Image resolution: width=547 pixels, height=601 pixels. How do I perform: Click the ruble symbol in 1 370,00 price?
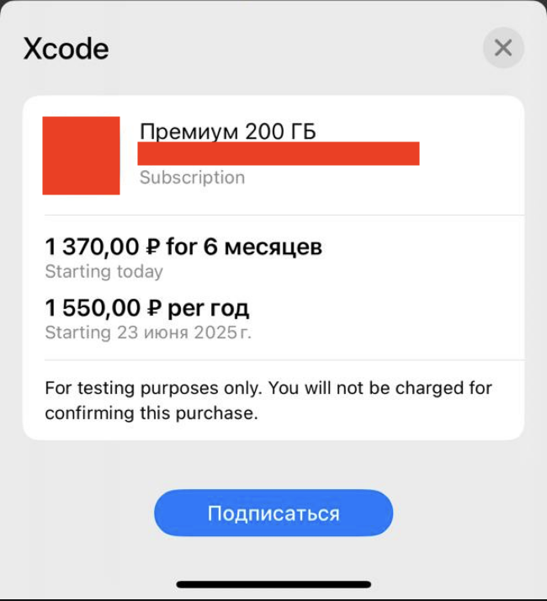click(x=152, y=247)
